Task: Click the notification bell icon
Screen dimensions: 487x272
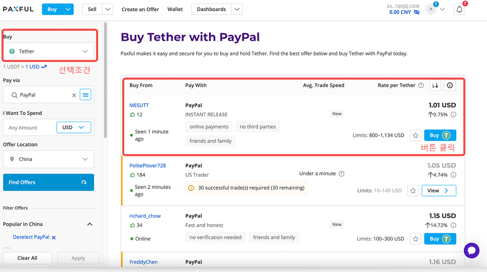Action: pos(459,10)
